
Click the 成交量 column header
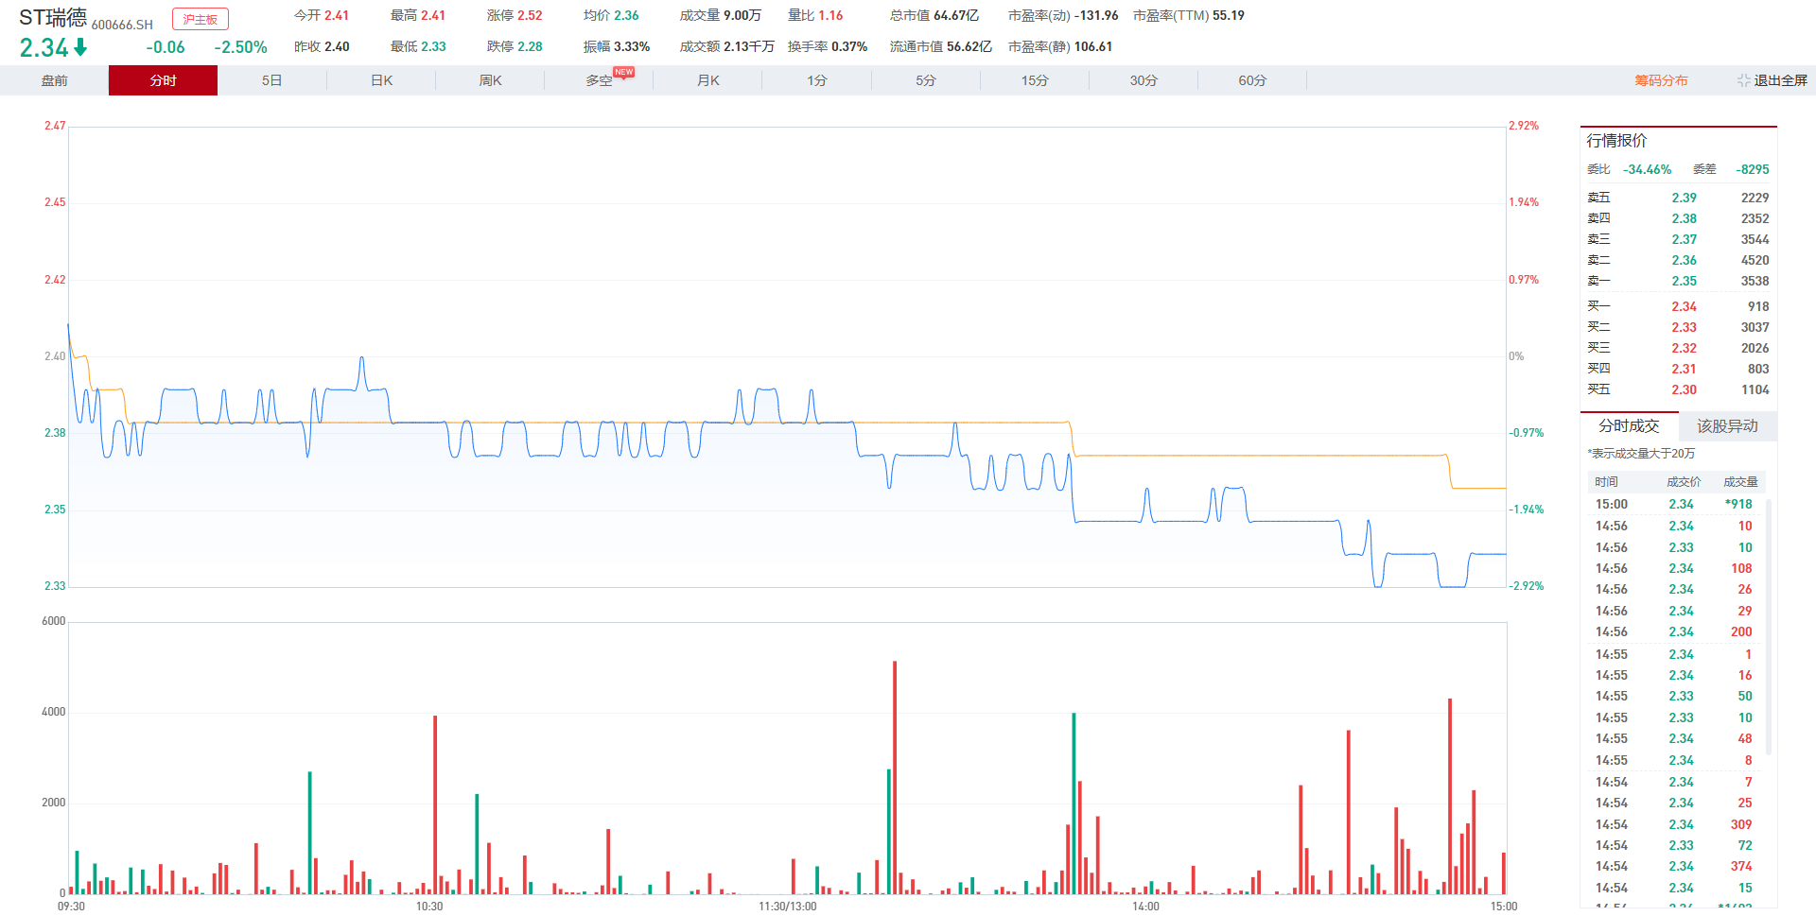[x=1740, y=482]
